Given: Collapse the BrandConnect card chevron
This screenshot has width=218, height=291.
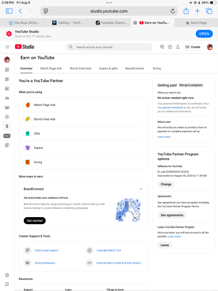Looking at the screenshot, I should click(x=141, y=189).
